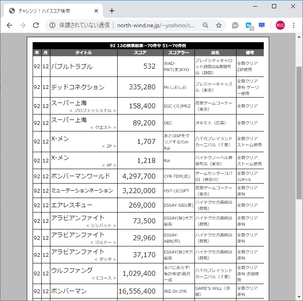Click the スコア column header
The width and height of the screenshot is (303, 301).
click(x=140, y=53)
